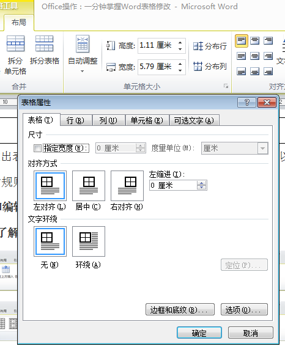285x349 pixels.
Task: Open the 可选文字(A) tab
Action: (194, 120)
